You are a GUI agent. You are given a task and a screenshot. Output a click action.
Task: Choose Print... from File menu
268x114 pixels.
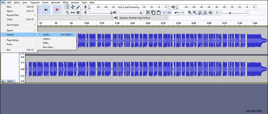click(x=19, y=44)
